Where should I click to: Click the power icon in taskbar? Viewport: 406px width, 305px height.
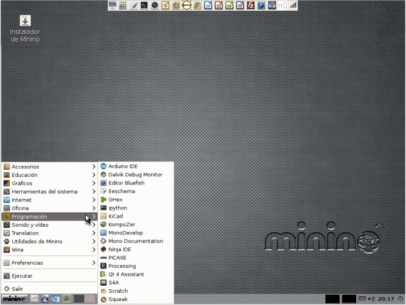(400, 299)
